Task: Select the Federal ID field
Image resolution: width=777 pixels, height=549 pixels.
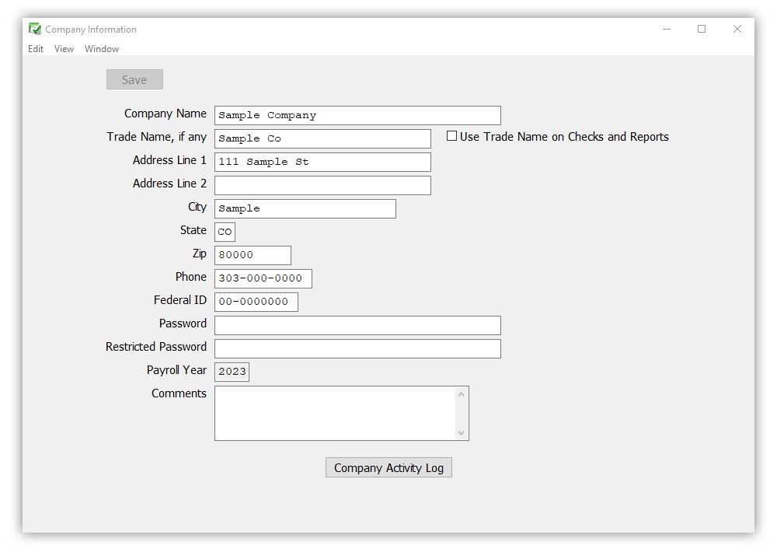Action: [256, 302]
